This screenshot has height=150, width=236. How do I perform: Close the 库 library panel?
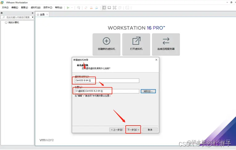32,13
